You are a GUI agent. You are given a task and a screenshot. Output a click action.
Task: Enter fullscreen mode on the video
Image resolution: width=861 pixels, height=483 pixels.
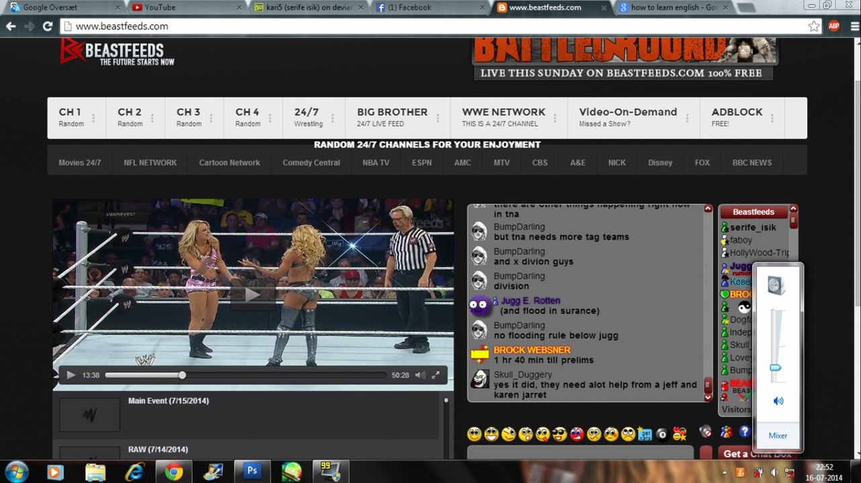pos(435,375)
